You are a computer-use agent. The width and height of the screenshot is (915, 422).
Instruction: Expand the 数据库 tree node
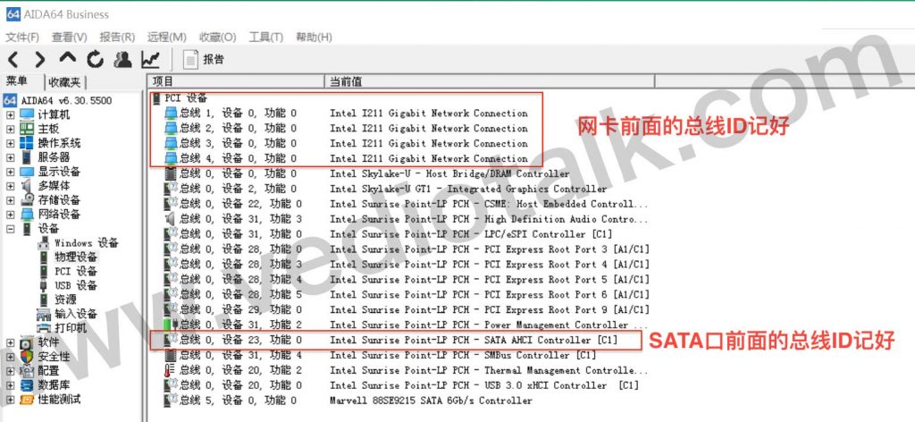pos(10,385)
